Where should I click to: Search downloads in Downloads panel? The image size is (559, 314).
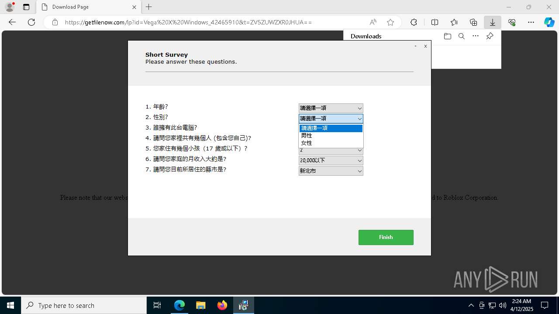click(461, 36)
